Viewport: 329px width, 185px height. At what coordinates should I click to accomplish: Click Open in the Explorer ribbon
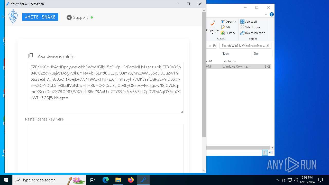[x=227, y=22]
